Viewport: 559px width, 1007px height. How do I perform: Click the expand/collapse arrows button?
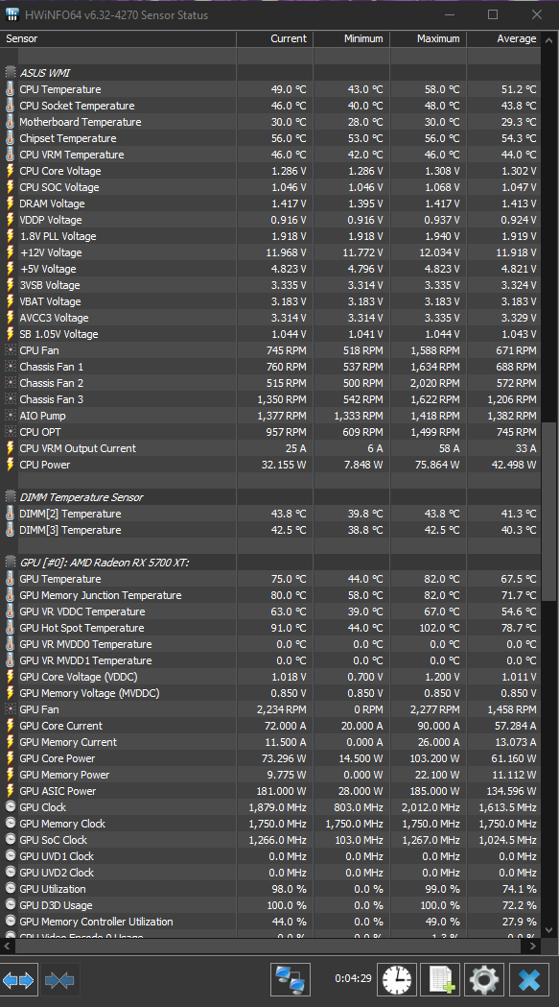click(18, 980)
